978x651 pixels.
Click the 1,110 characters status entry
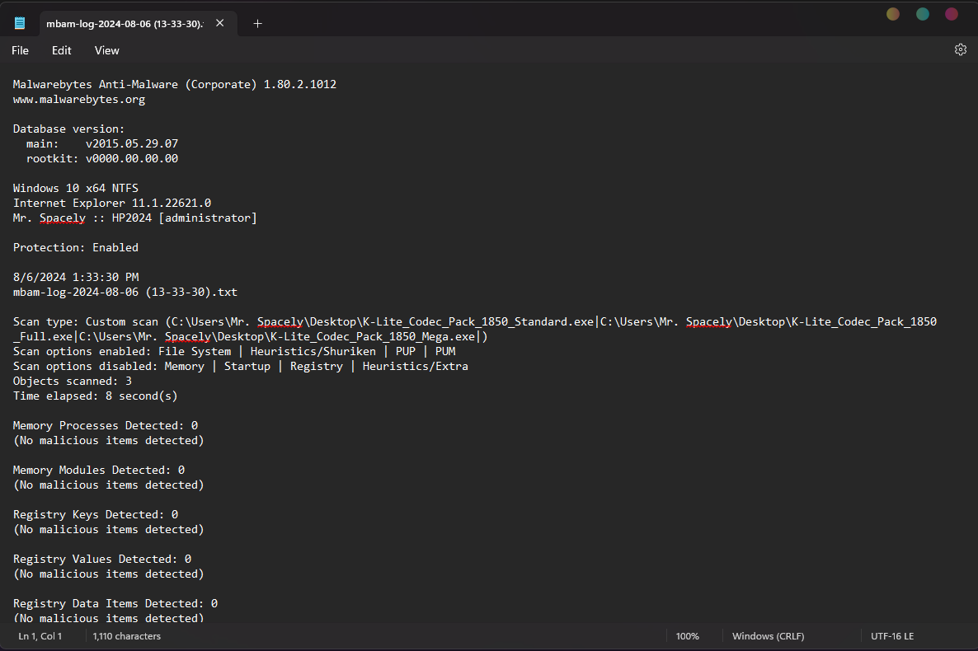[127, 636]
